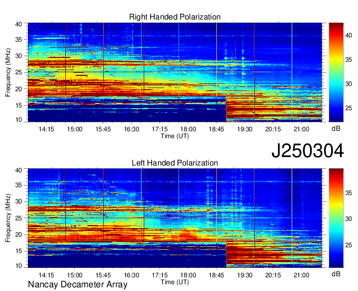This screenshot has height=291, width=358.
Task: Click 21:00 tick under Left Handed plot
Action: (x=301, y=275)
